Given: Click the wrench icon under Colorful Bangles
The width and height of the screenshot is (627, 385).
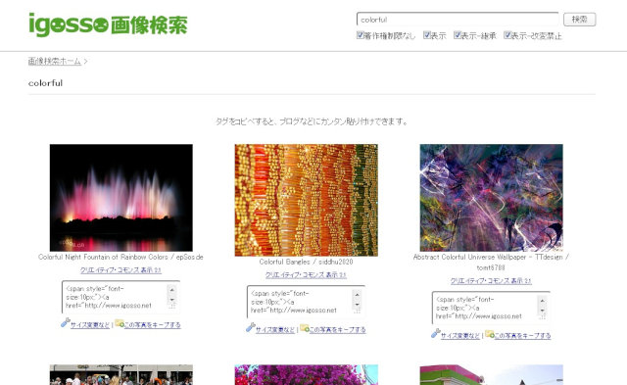Looking at the screenshot, I should (x=251, y=328).
